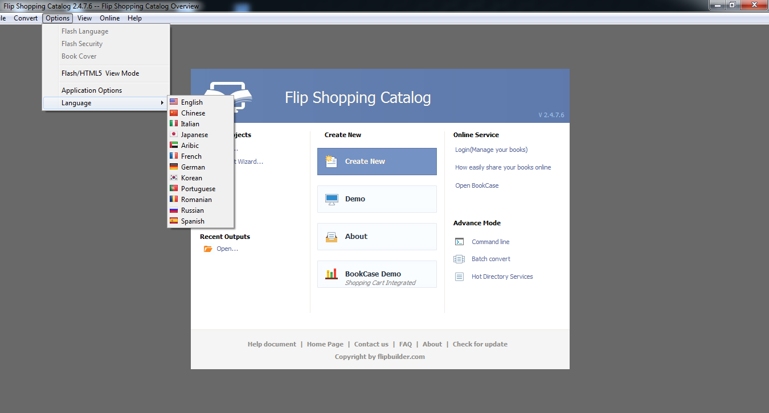
Task: Select the Book Cover menu entry
Action: [106, 56]
